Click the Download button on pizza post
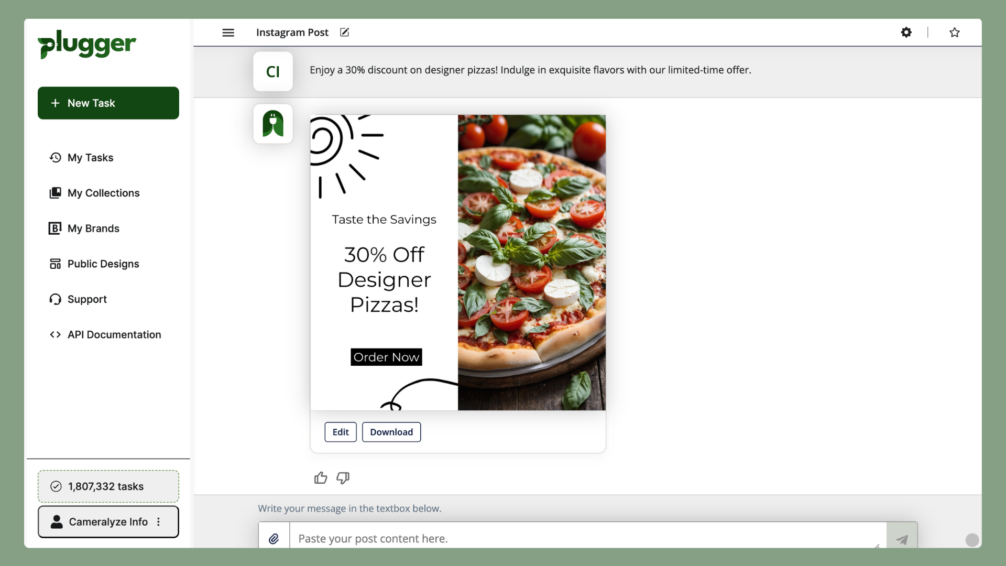The height and width of the screenshot is (566, 1006). pos(391,431)
